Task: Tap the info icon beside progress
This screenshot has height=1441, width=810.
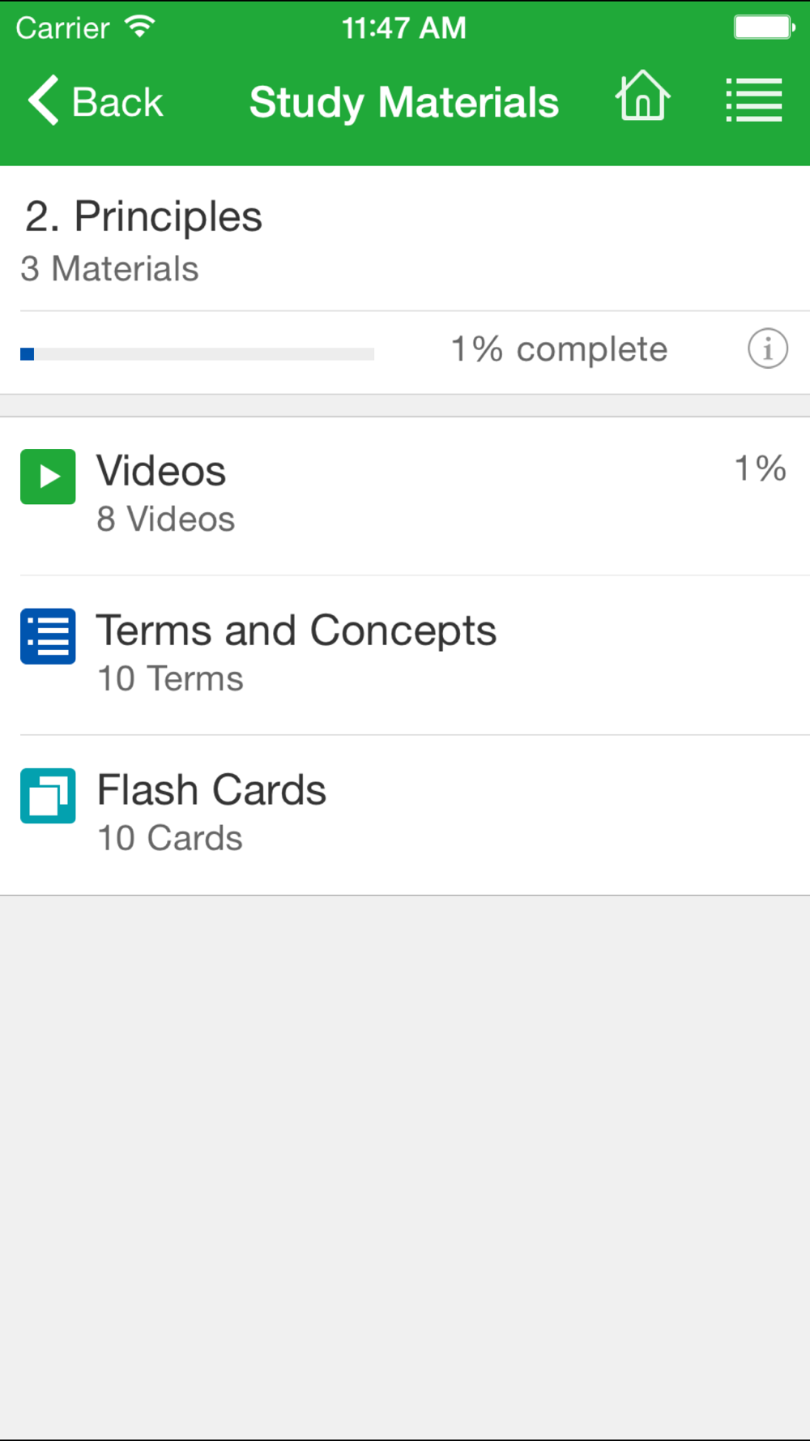Action: click(767, 348)
